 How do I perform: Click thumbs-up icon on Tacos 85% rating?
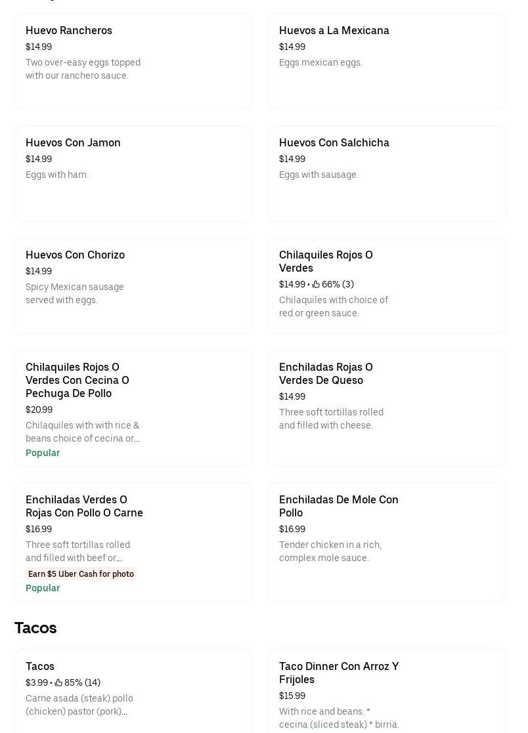[58, 682]
